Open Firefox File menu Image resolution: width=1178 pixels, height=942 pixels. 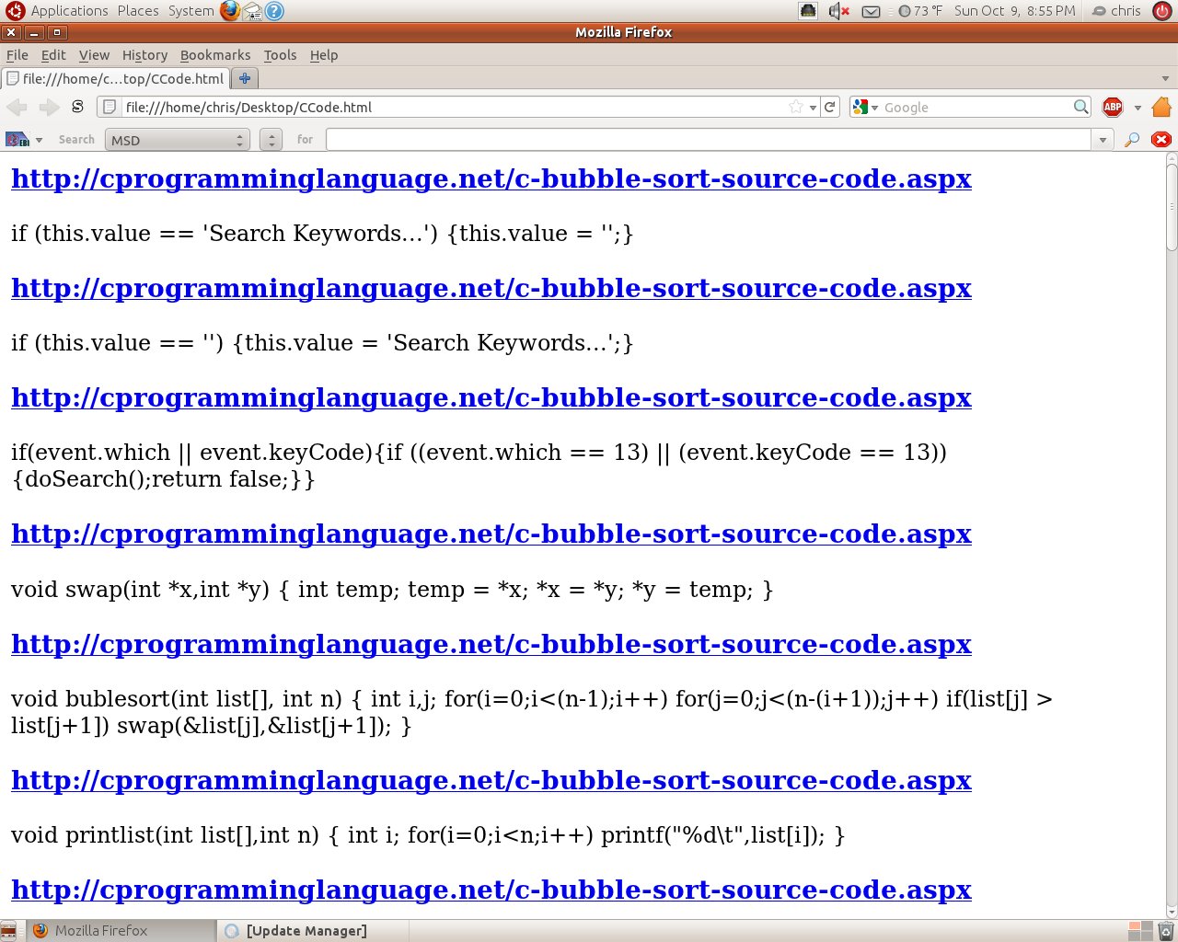(x=17, y=55)
